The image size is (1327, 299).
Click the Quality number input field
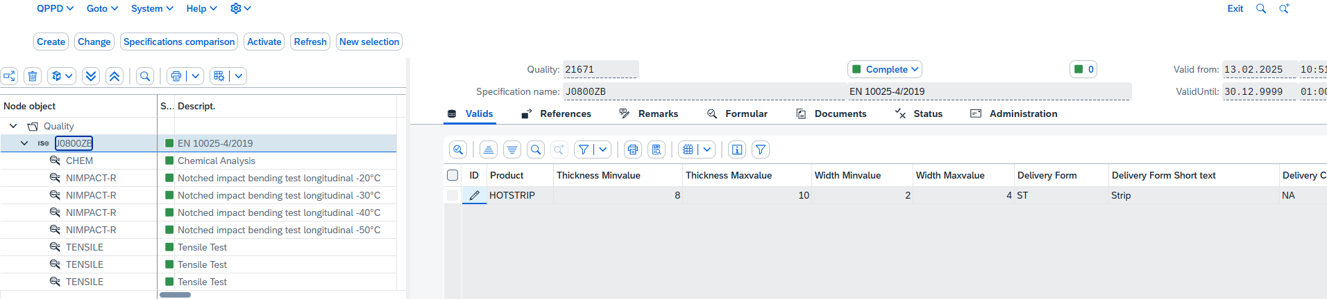[600, 69]
